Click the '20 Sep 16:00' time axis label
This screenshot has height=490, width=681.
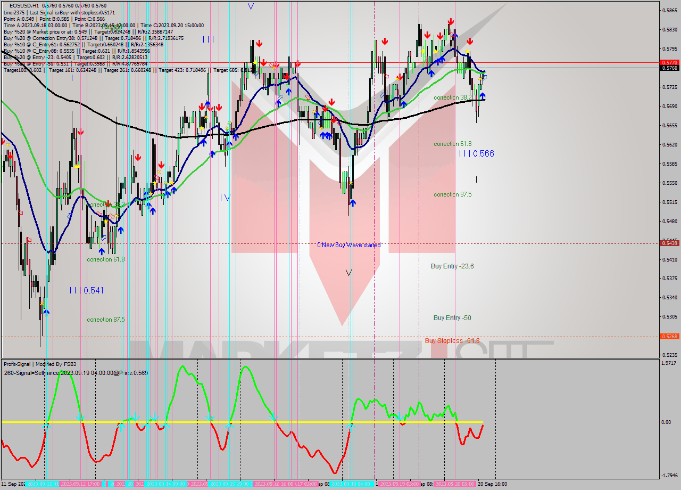(x=492, y=484)
